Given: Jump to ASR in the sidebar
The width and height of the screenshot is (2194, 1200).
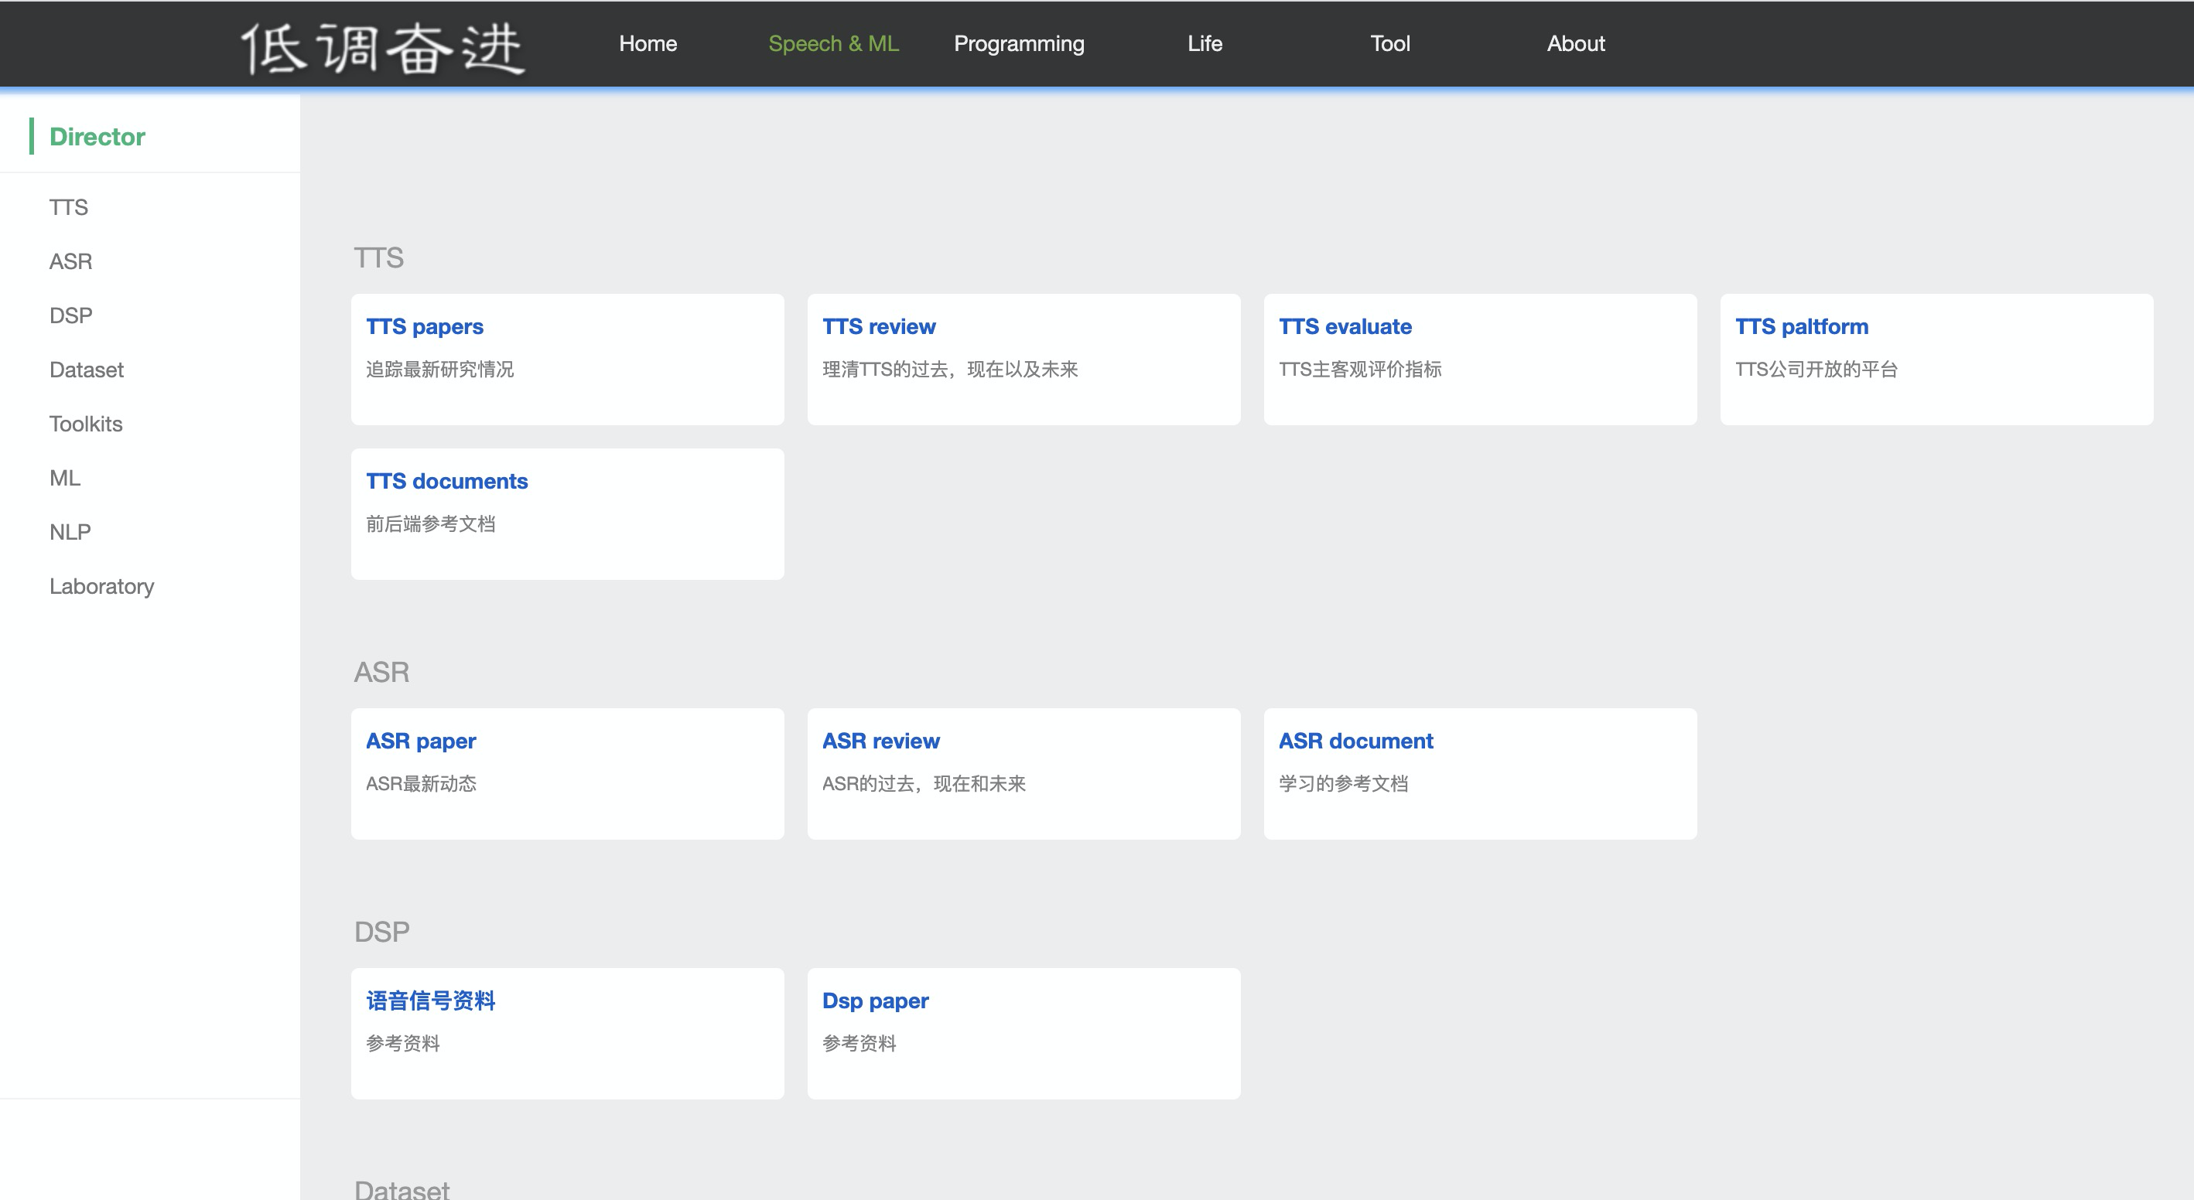Looking at the screenshot, I should tap(70, 261).
